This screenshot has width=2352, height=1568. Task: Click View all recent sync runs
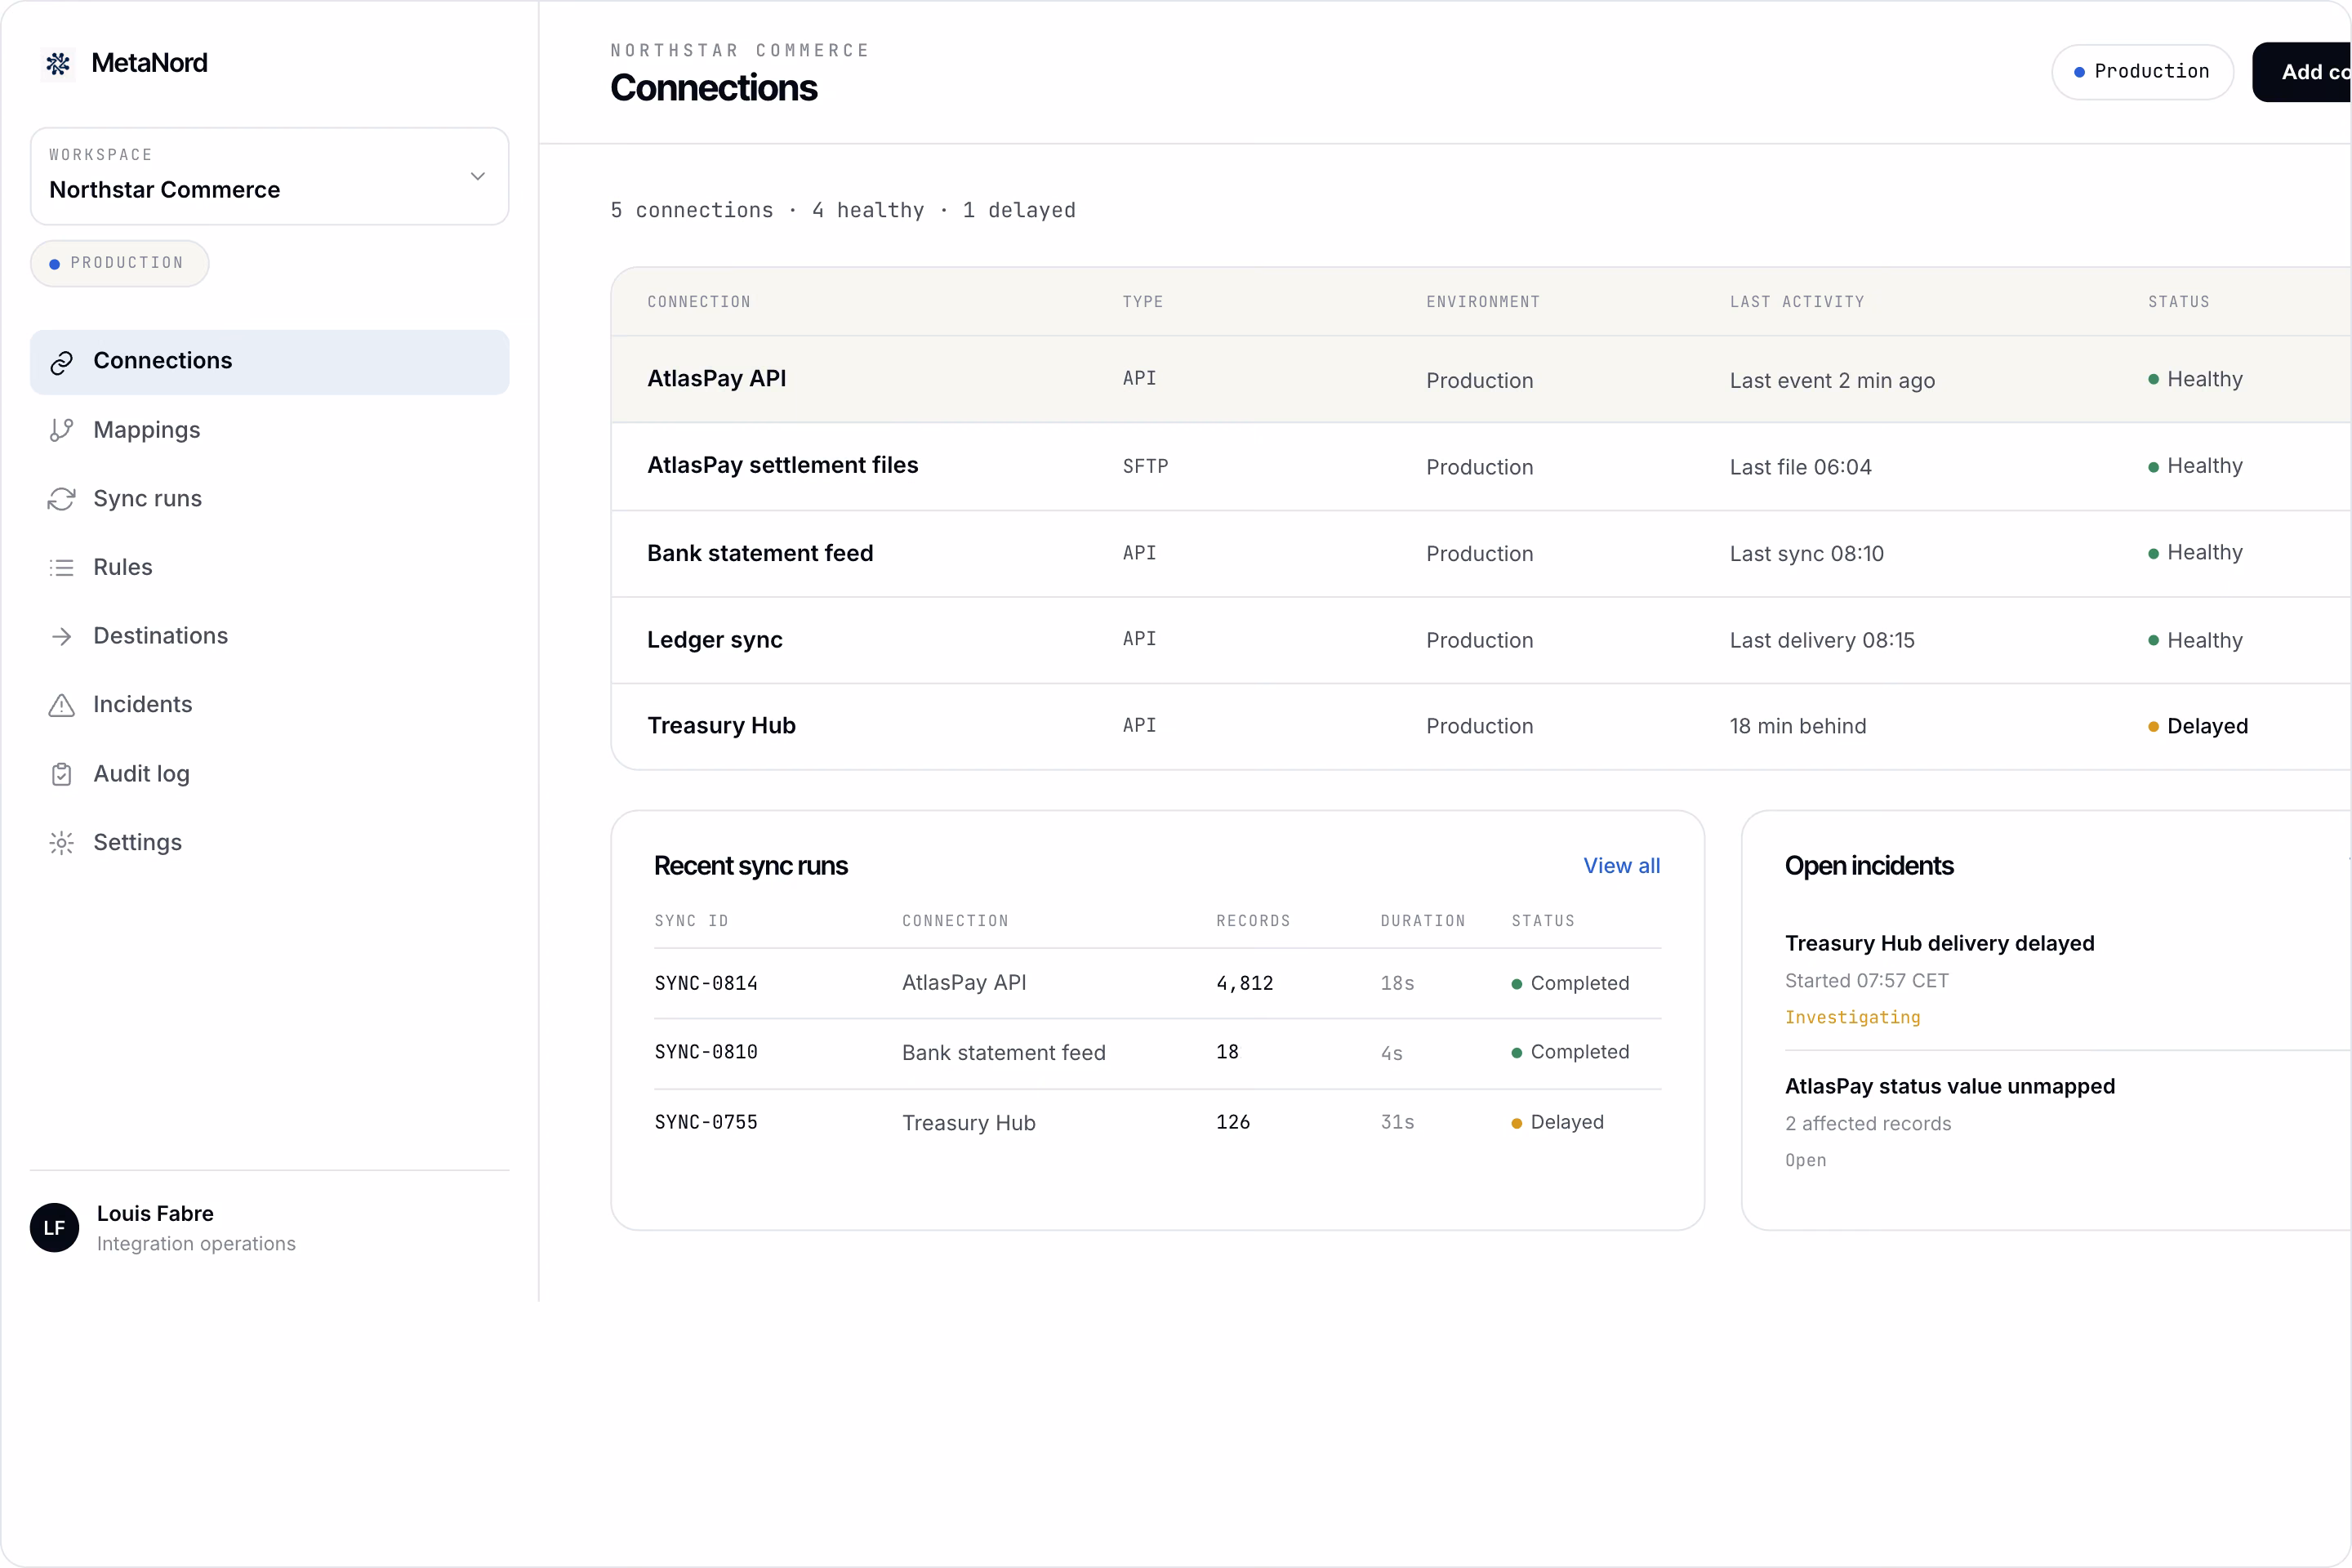click(x=1621, y=866)
